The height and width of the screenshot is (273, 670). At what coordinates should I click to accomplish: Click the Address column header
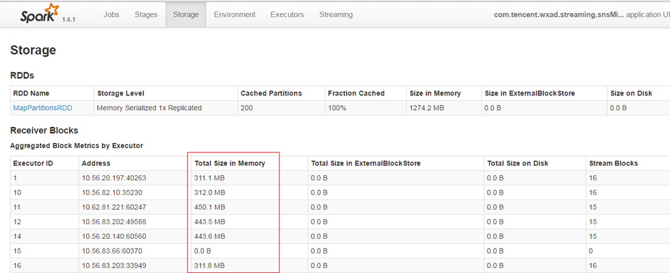(96, 163)
